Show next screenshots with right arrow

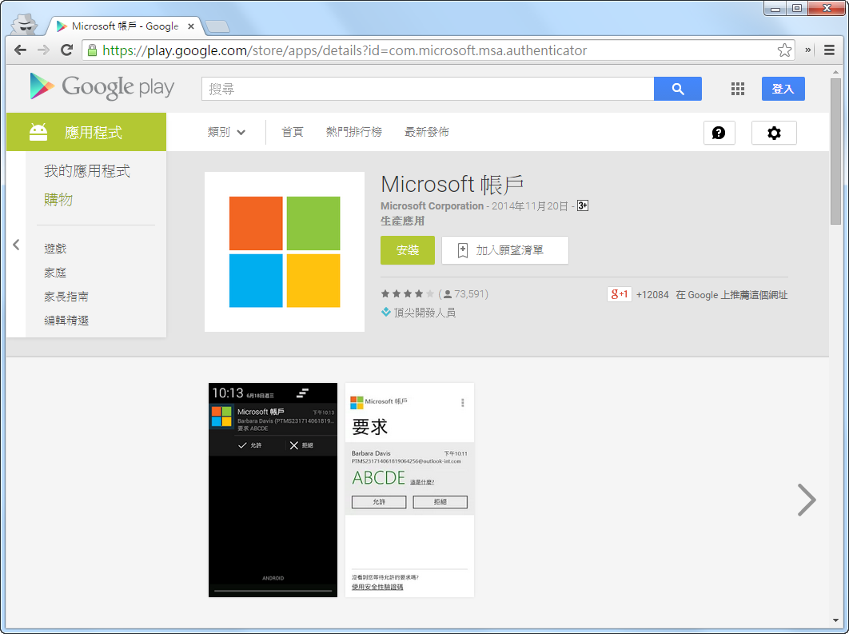(806, 499)
